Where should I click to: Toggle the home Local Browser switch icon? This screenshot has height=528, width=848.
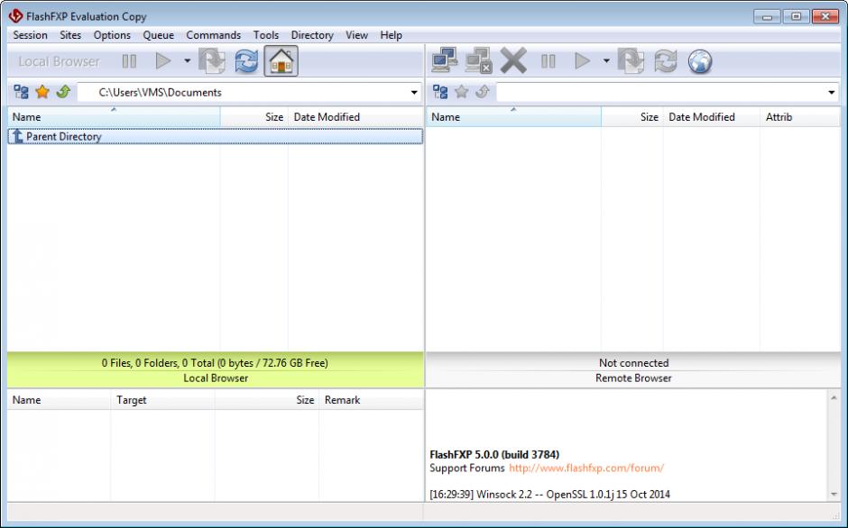tap(281, 61)
